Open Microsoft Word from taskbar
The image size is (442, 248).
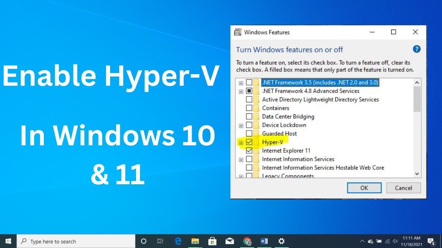pos(264,241)
